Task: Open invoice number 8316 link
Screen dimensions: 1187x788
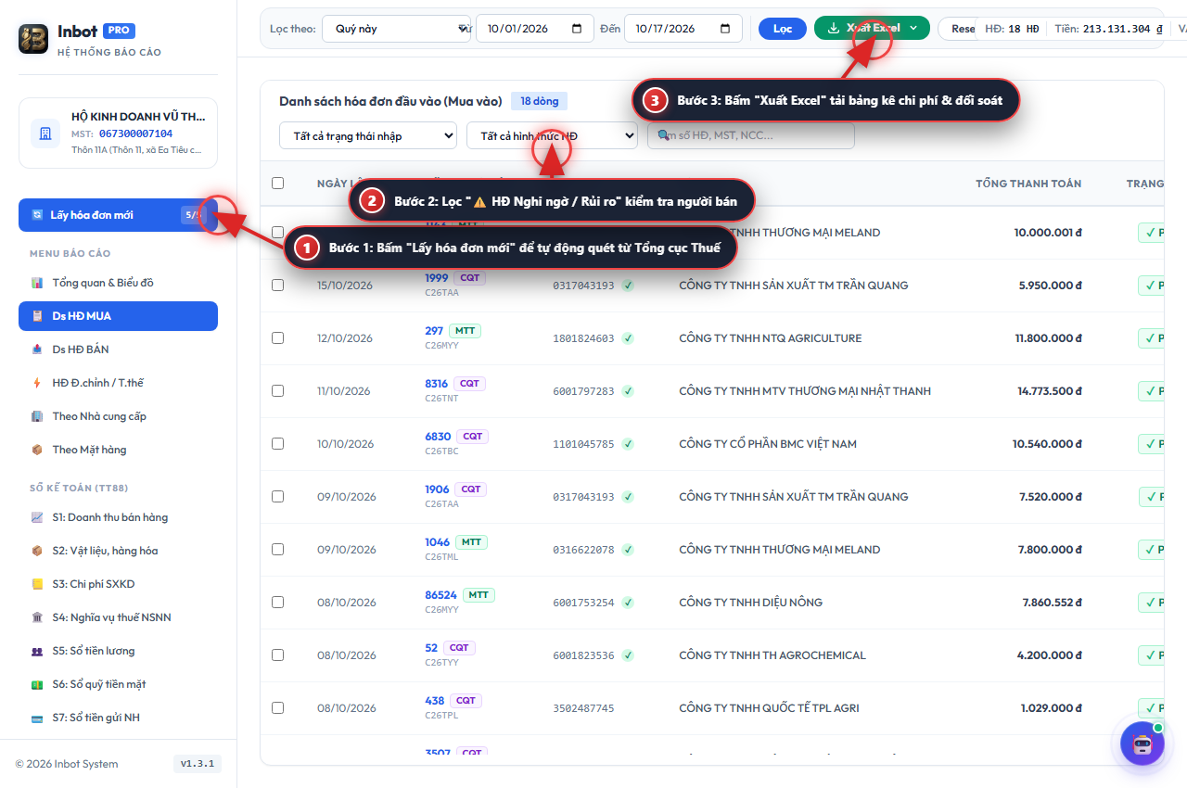Action: [x=437, y=384]
